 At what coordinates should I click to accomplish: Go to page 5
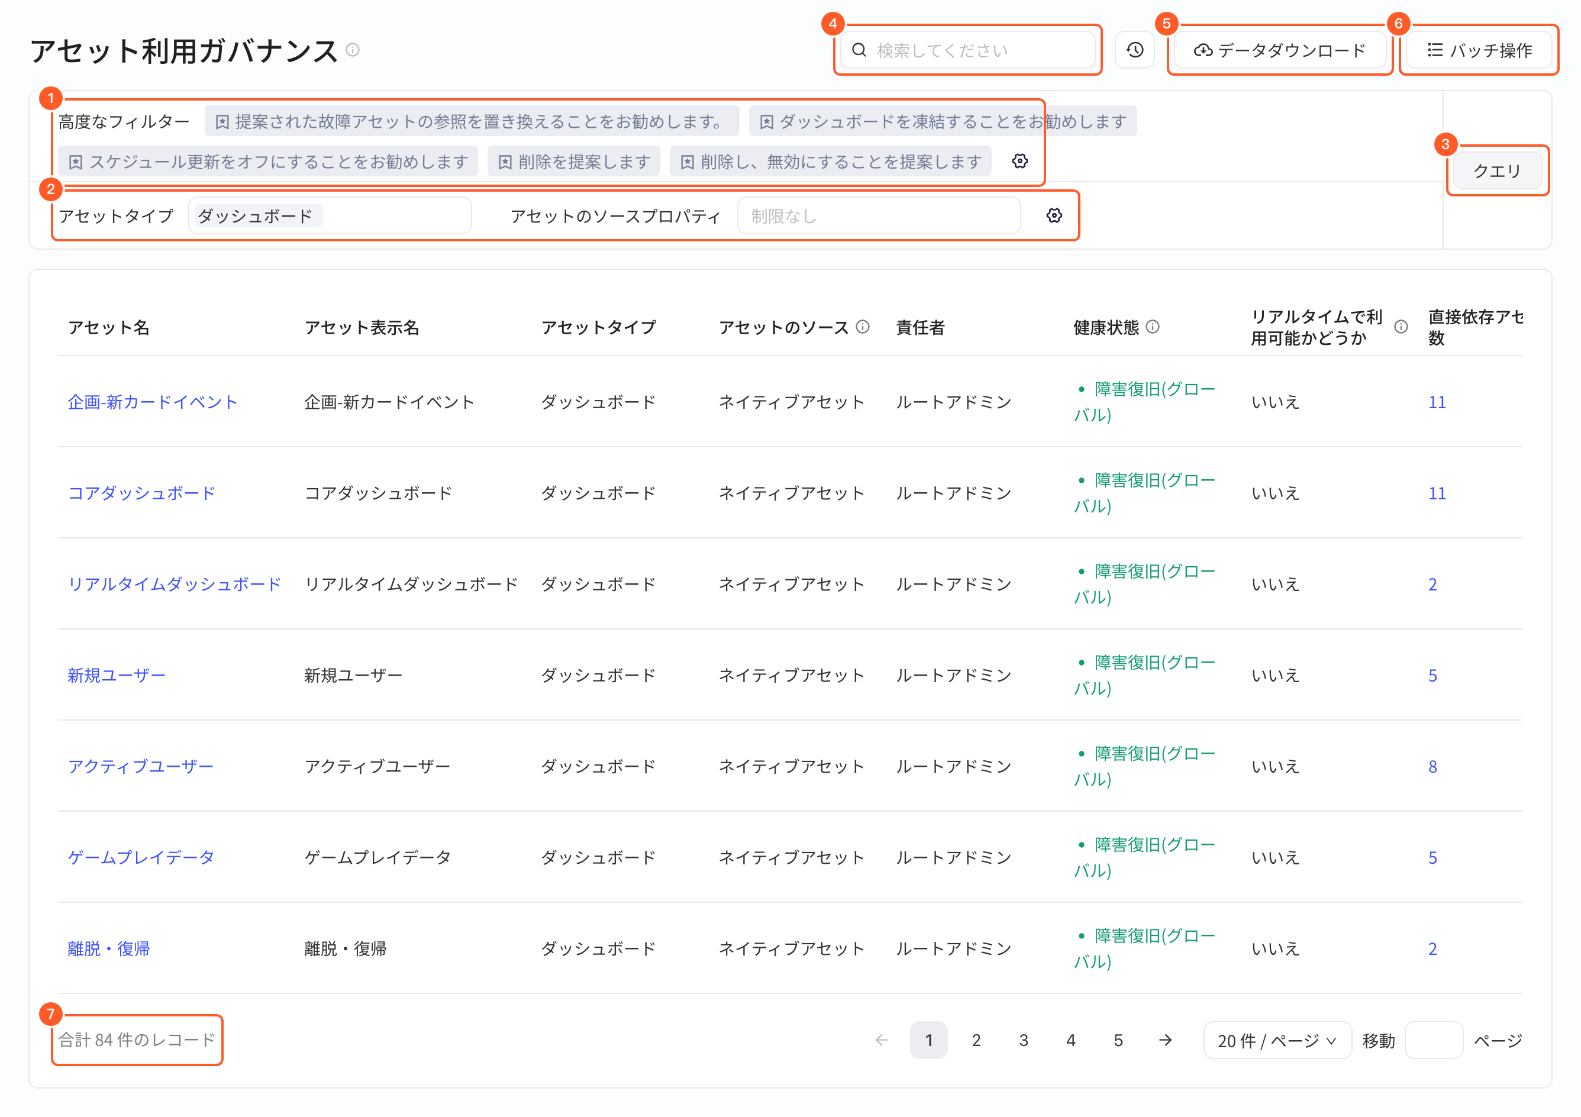pyautogui.click(x=1118, y=1040)
